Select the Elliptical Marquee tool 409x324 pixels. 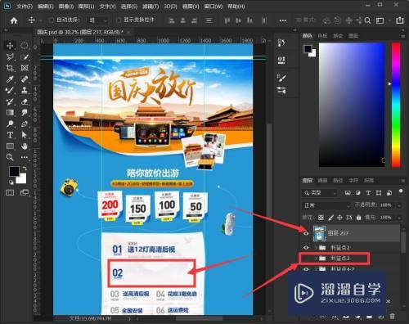click(x=25, y=46)
